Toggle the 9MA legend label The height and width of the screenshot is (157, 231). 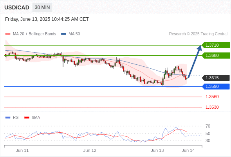tap(36, 118)
